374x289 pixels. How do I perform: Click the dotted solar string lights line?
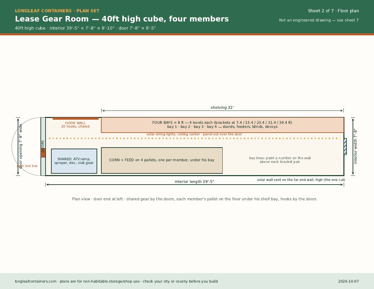pyautogui.click(x=194, y=138)
